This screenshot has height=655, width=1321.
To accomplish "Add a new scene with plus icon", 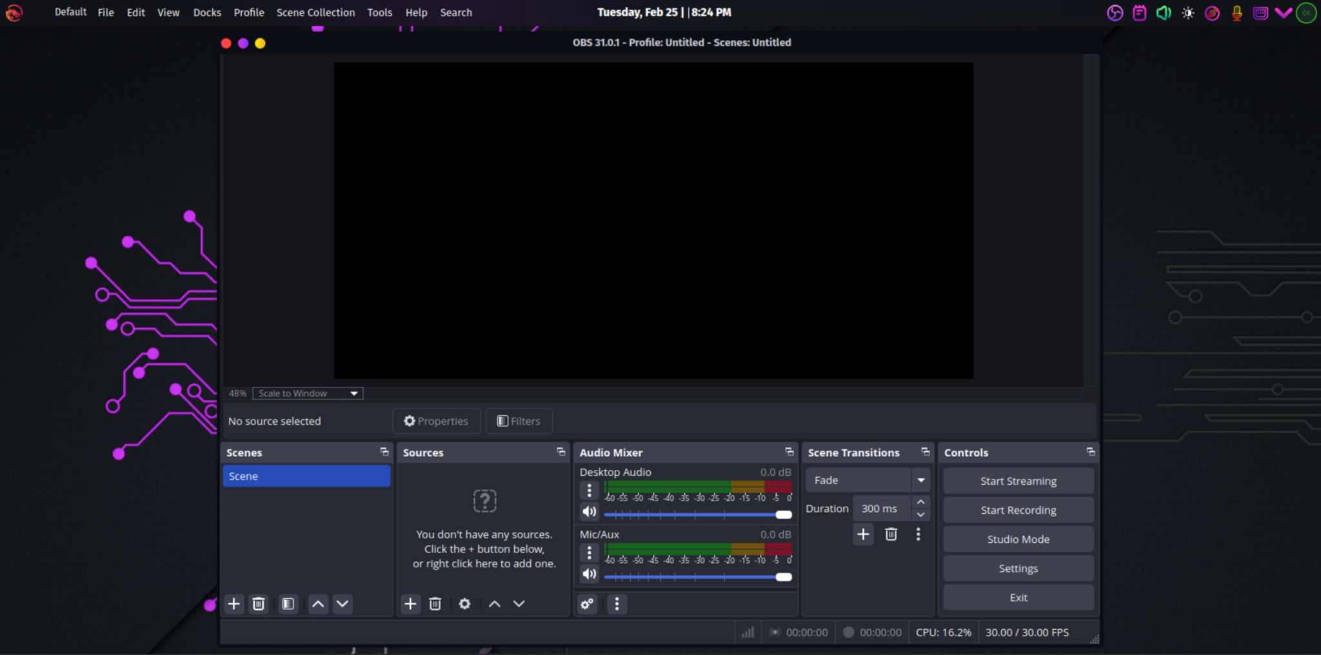I will click(x=234, y=603).
